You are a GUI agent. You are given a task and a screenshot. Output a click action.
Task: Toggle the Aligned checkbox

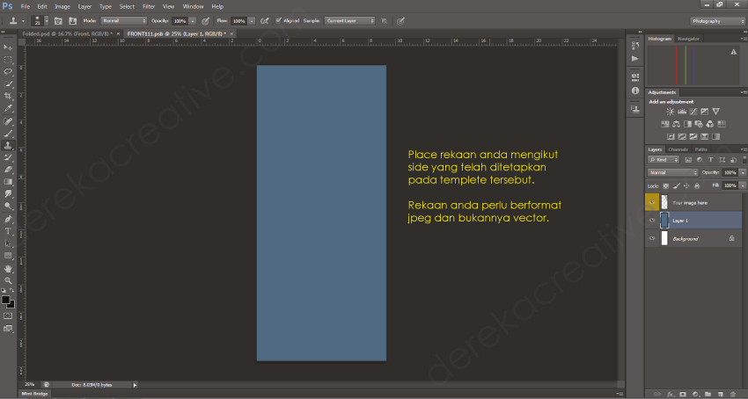(279, 19)
